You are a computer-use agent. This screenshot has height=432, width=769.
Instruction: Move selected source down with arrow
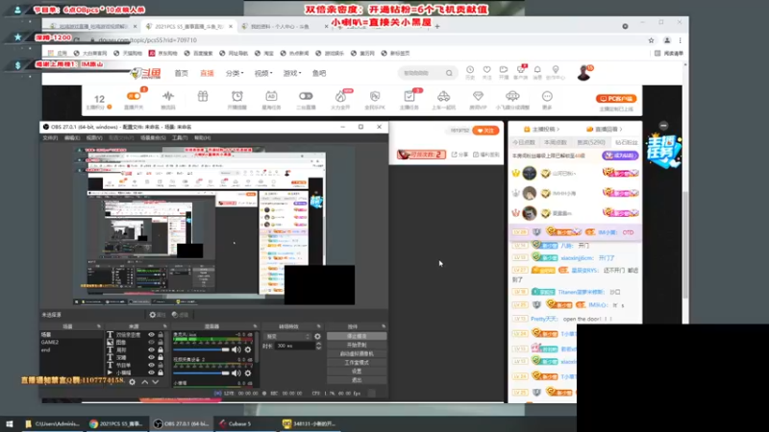156,381
